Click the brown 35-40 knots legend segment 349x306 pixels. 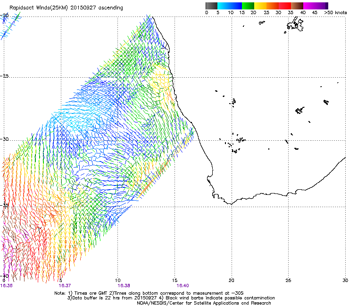(297, 6)
